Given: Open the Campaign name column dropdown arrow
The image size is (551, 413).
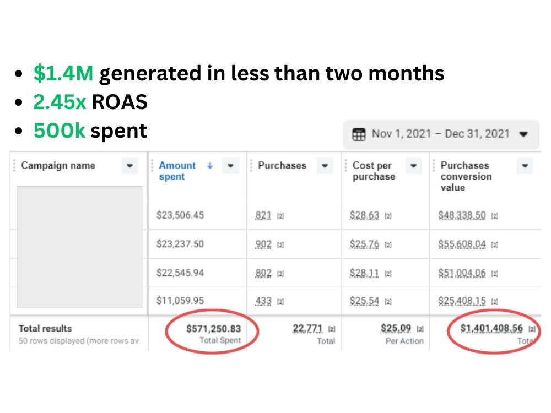Looking at the screenshot, I should (129, 166).
